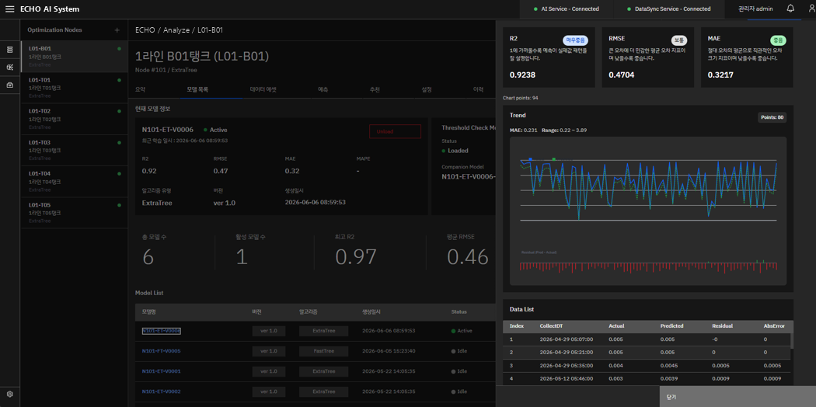Open model link N101-ET-V0002 in Model List
Screen dimensions: 816x407
pyautogui.click(x=162, y=391)
